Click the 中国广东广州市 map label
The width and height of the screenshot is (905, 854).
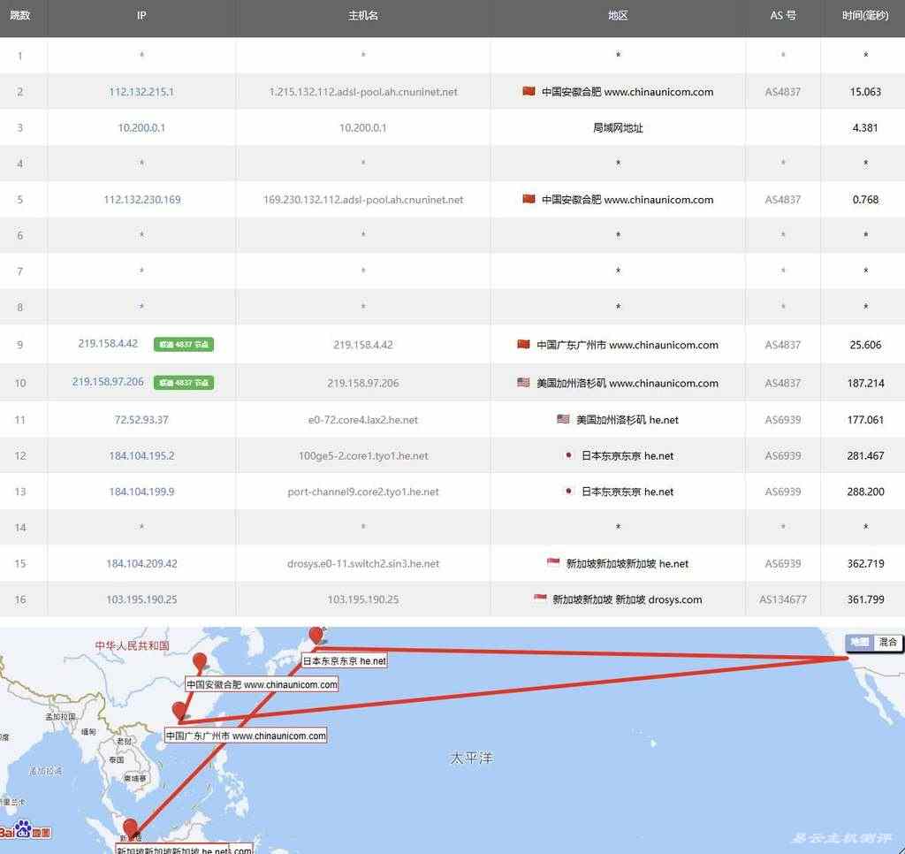pos(246,736)
